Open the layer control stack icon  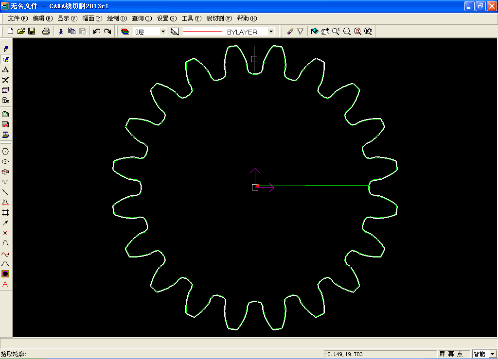click(125, 31)
